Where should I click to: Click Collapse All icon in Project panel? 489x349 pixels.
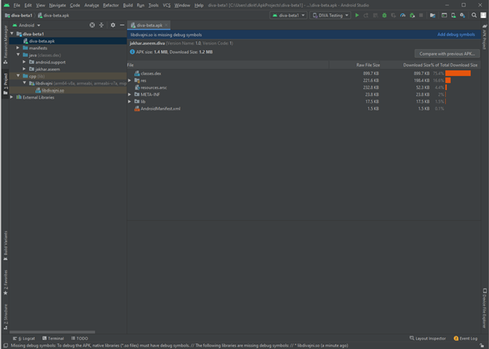(x=101, y=25)
